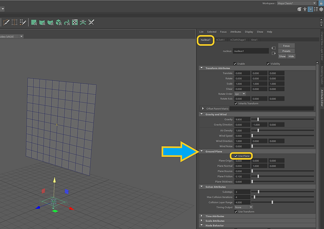Click the Contour Stretch UV arrow icon
Screen dimensions: 324x229
click(67, 22)
